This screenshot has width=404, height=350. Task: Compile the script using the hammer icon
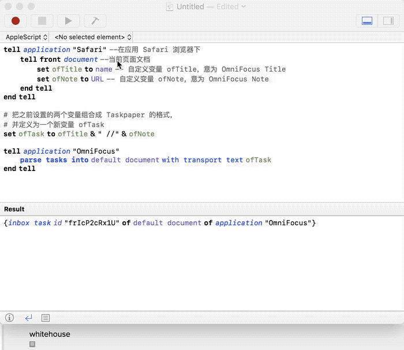point(95,21)
